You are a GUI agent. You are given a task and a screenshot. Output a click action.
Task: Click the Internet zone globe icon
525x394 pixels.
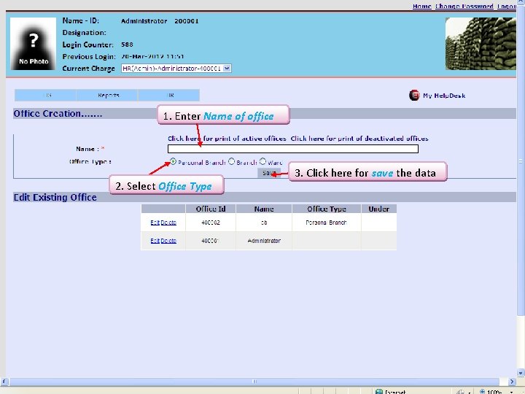[379, 392]
